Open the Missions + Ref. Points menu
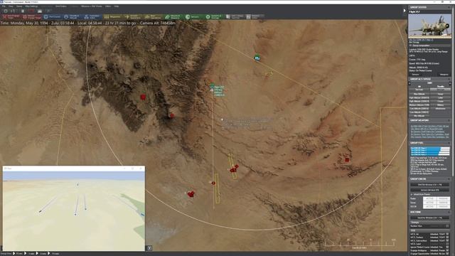Screen dimensions: 455x256 click(x=92, y=6)
